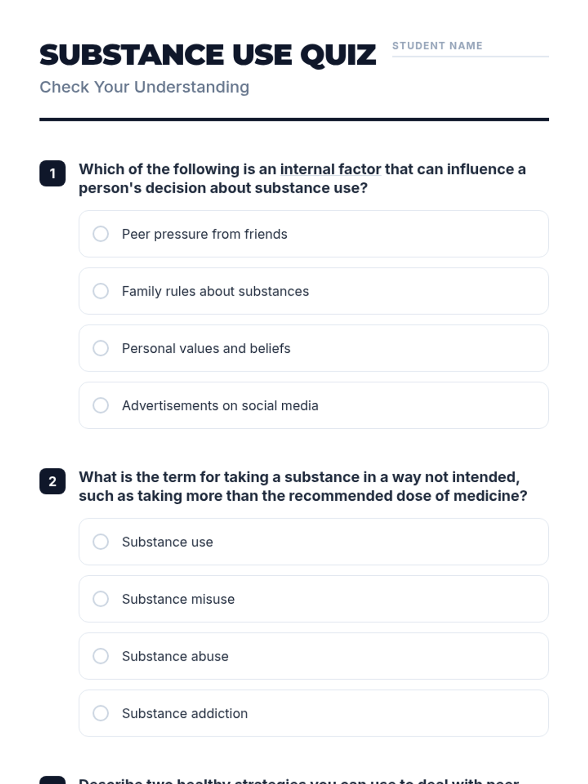The height and width of the screenshot is (784, 588).
Task: Click the Advertisements on social media answer text
Action: 220,406
